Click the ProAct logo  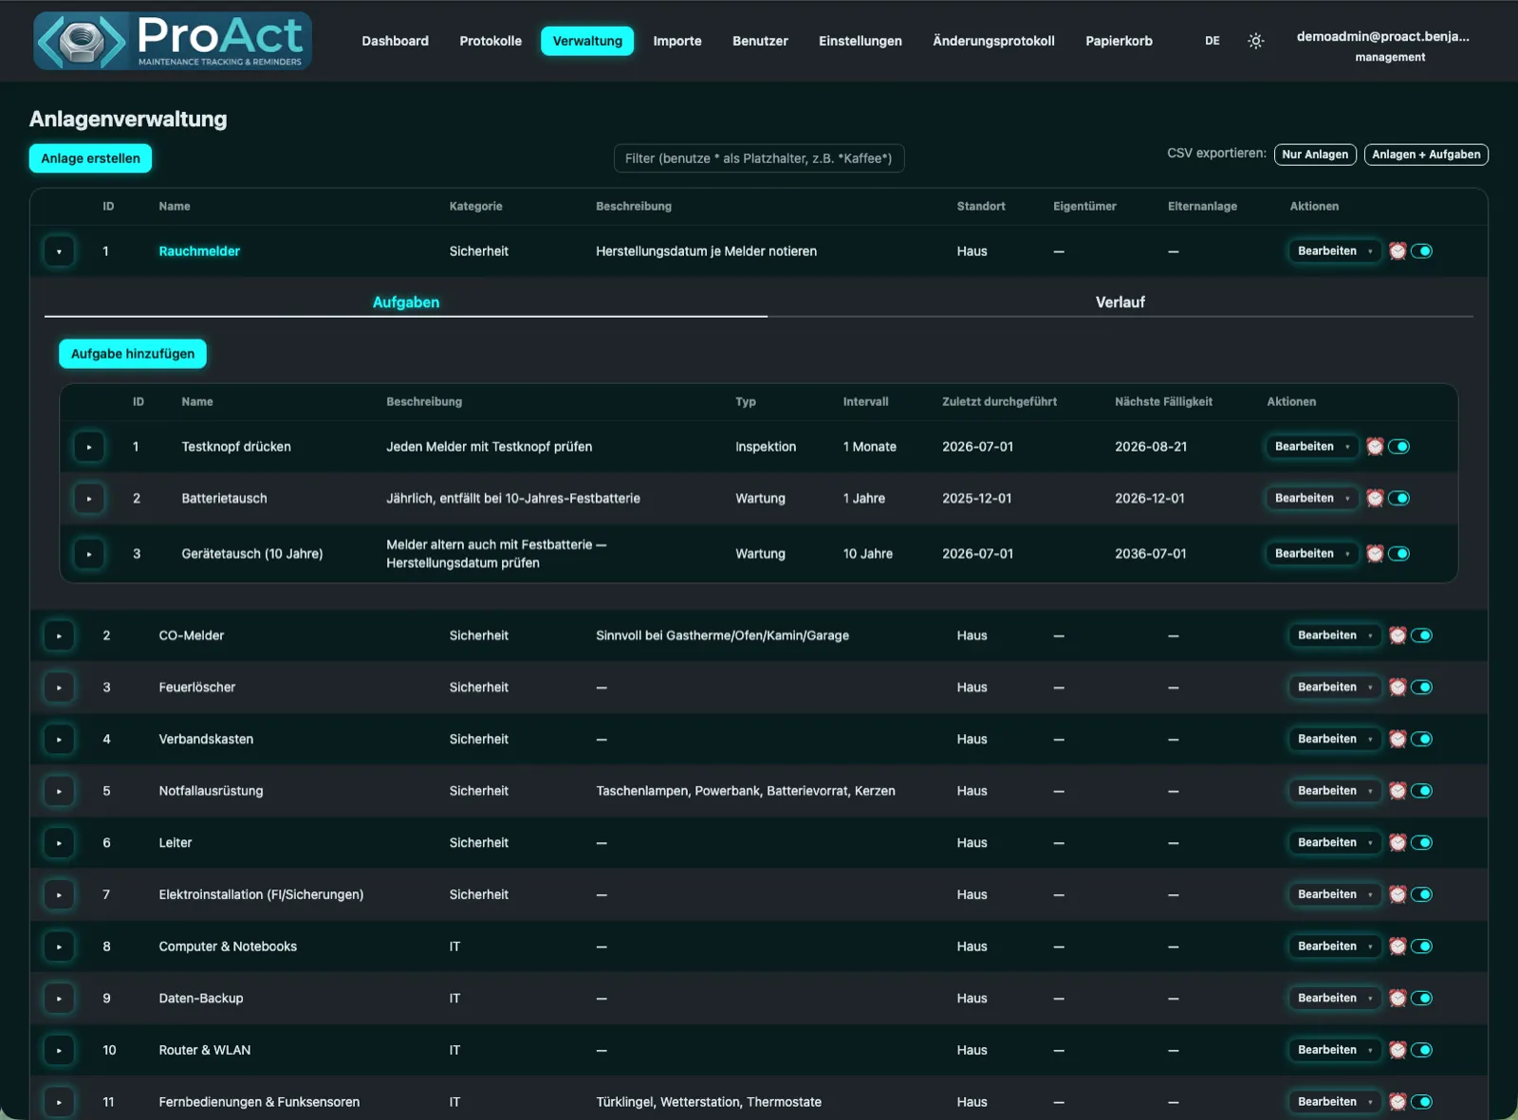coord(173,41)
